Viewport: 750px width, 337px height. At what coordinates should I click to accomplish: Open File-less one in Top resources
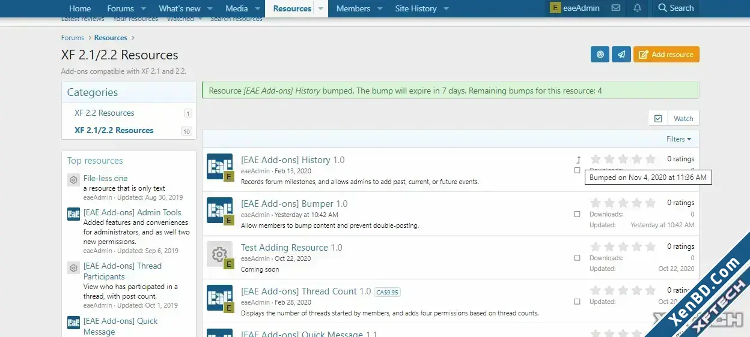106,178
